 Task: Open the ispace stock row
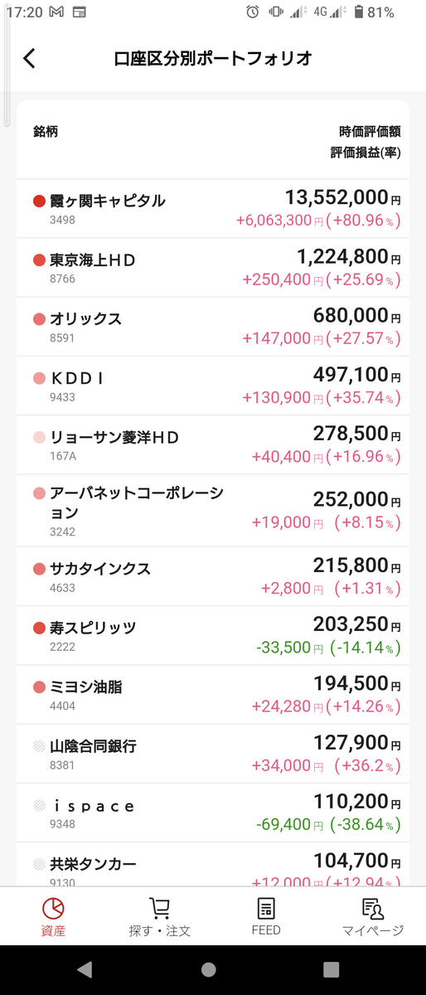[213, 813]
